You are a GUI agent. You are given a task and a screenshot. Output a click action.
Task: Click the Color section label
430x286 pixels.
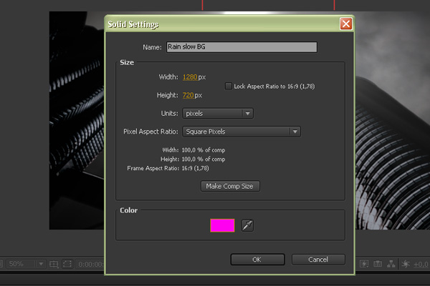pyautogui.click(x=128, y=210)
